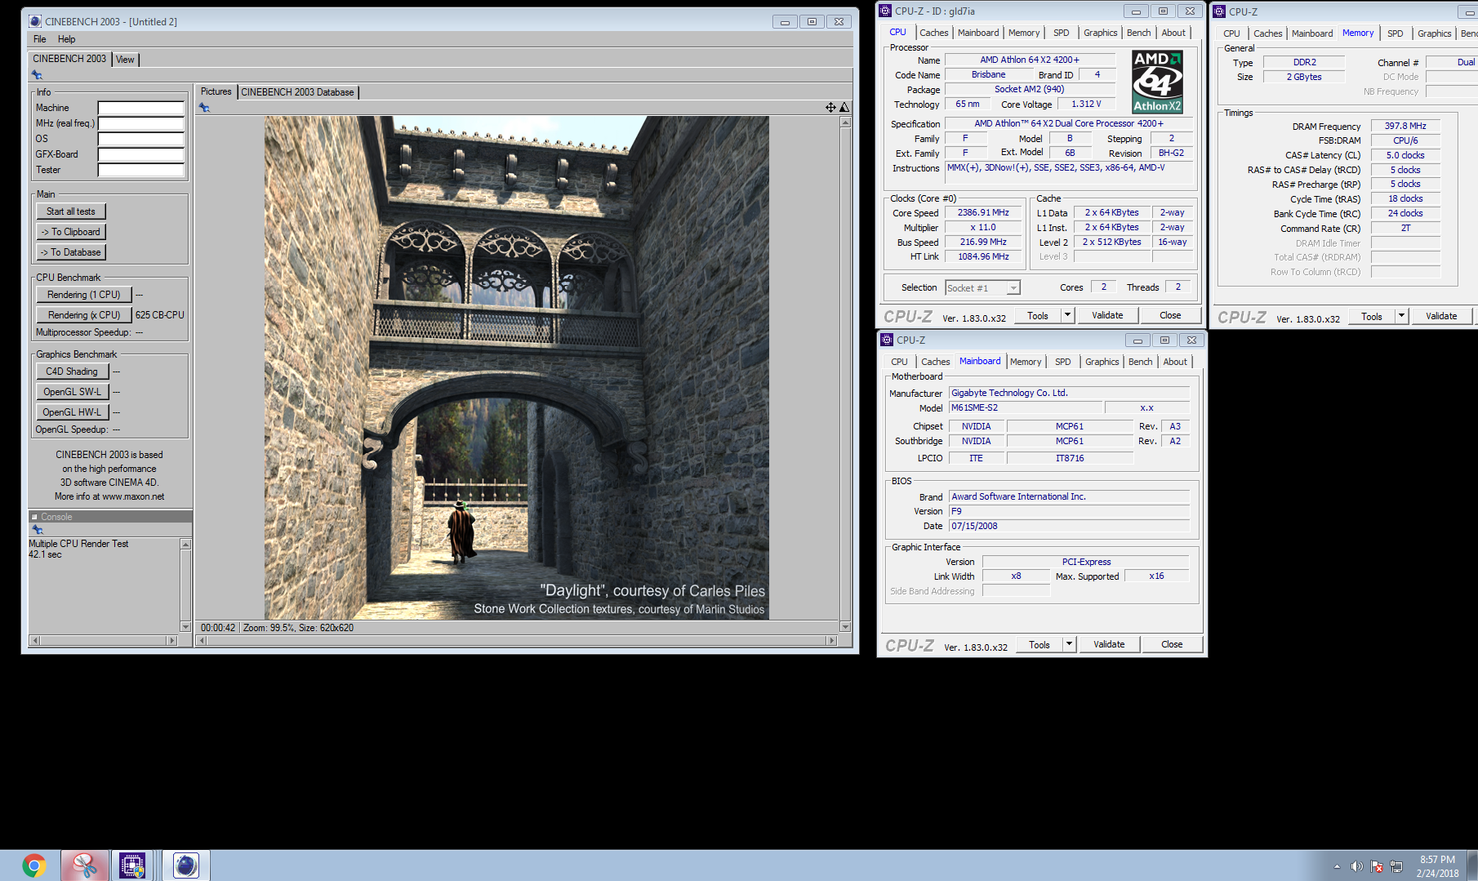Click the pin icon under the CINEBENCH 2003 tab
Screen dimensions: 1478x881
click(x=37, y=75)
